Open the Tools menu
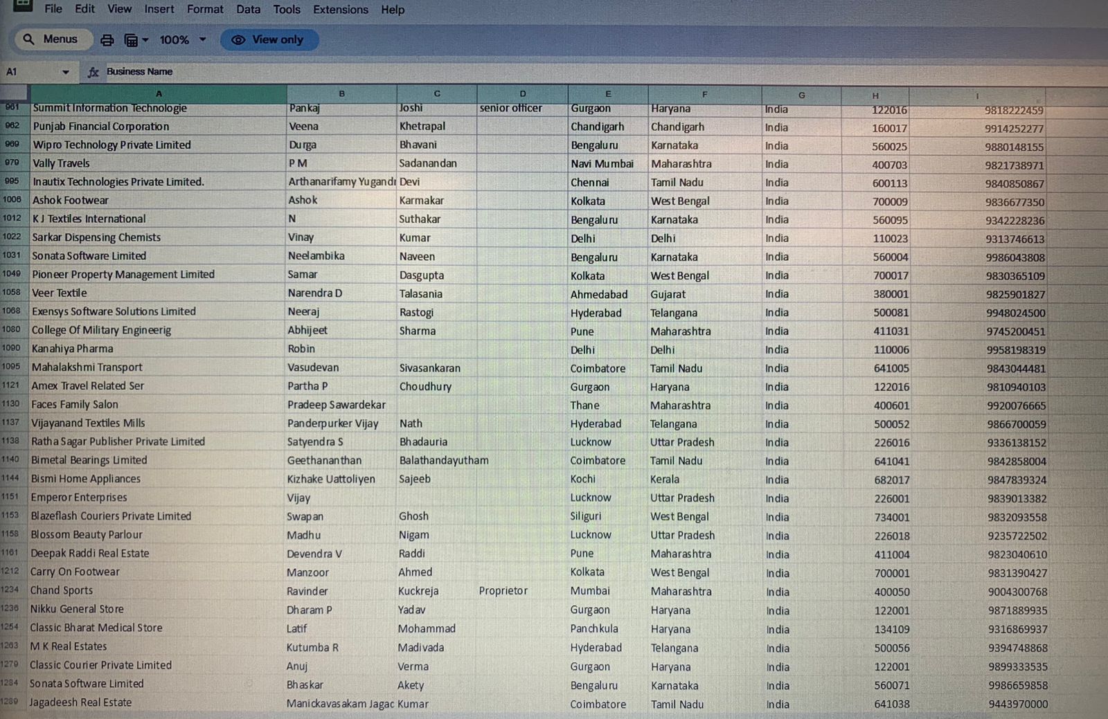The height and width of the screenshot is (719, 1108). tap(287, 9)
